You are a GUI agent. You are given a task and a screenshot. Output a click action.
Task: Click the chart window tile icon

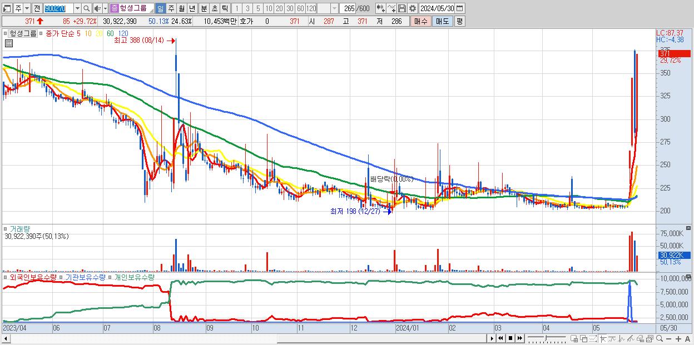pyautogui.click(x=574, y=338)
